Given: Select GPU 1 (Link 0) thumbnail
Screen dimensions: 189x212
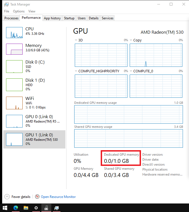Looking at the screenshot, I should point(14,139).
